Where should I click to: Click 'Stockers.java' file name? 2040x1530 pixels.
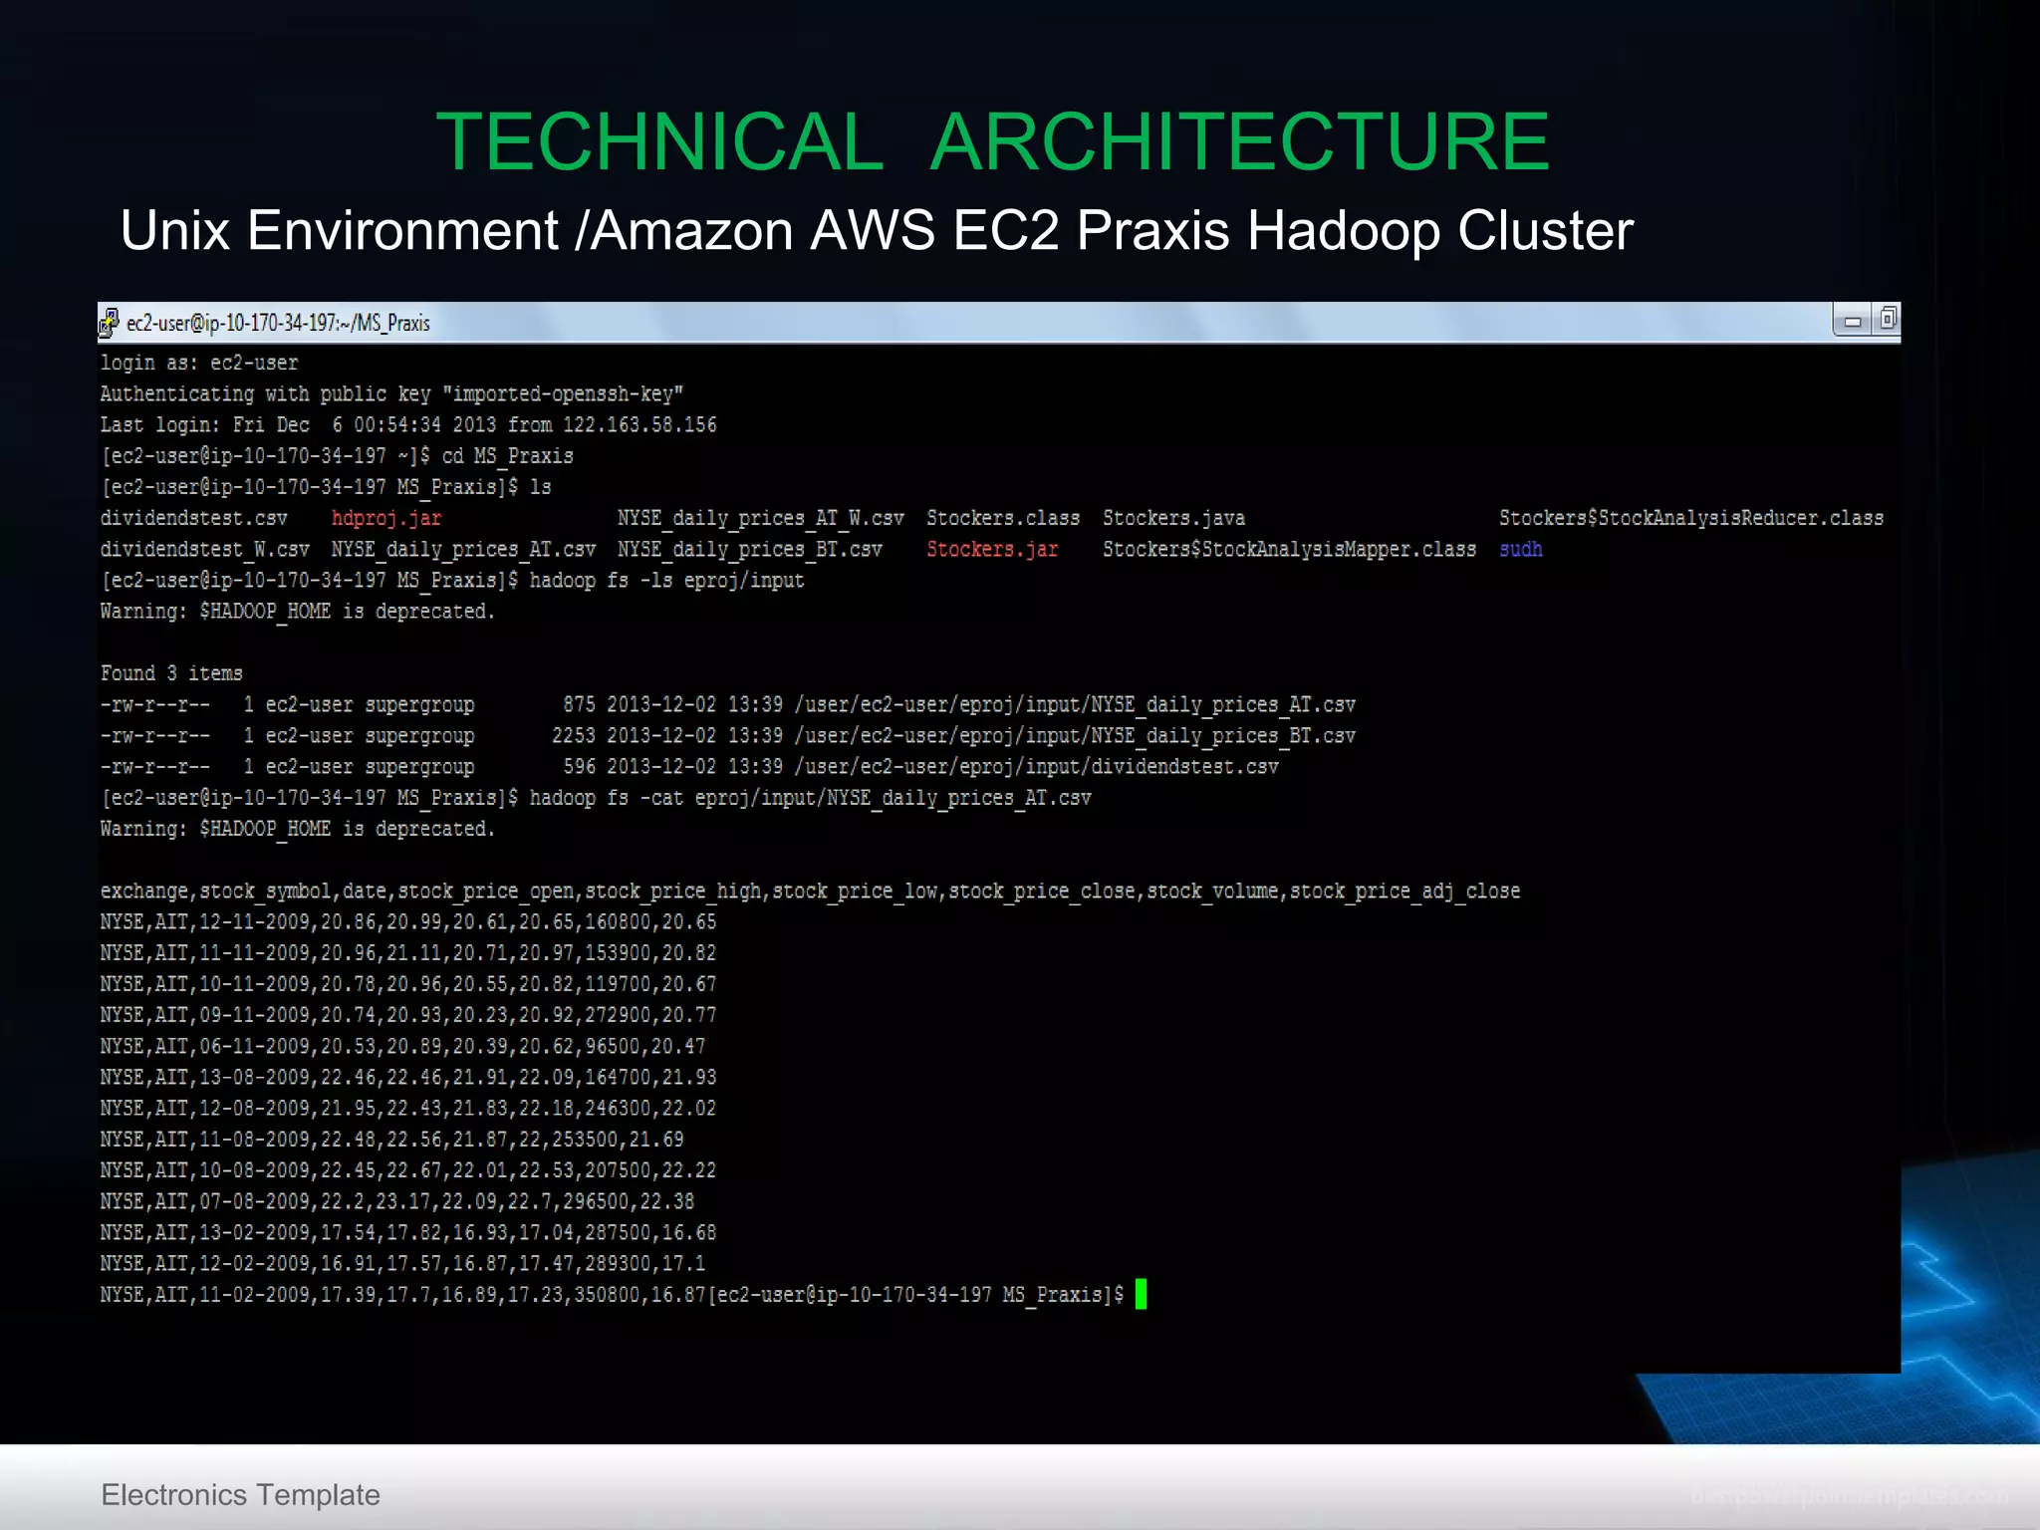click(1173, 518)
